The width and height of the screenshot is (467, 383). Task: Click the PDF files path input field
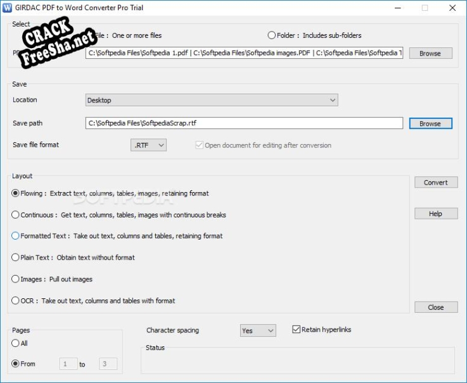[x=244, y=53]
